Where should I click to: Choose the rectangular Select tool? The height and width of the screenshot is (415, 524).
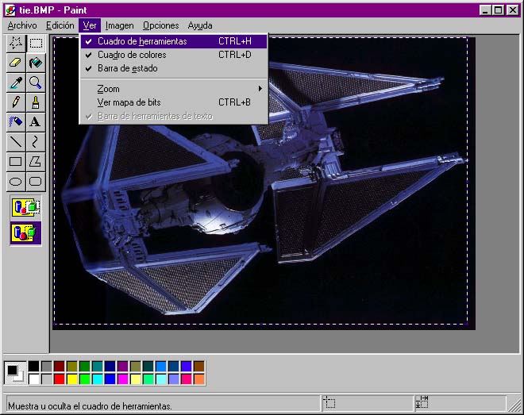36,43
